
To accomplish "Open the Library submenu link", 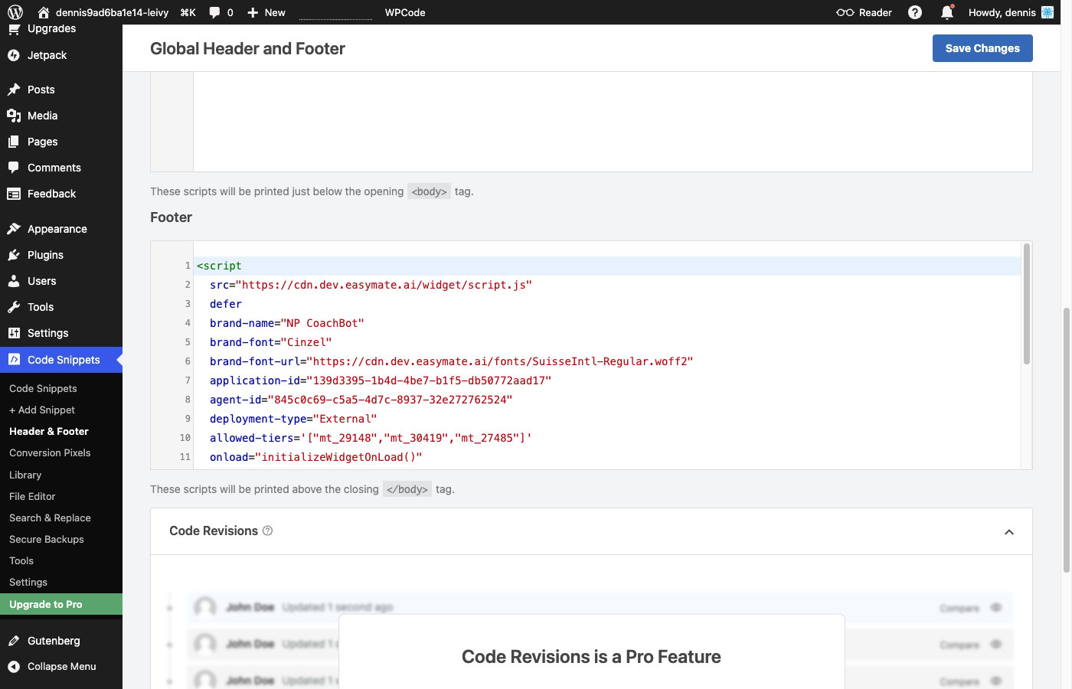I will tap(25, 475).
